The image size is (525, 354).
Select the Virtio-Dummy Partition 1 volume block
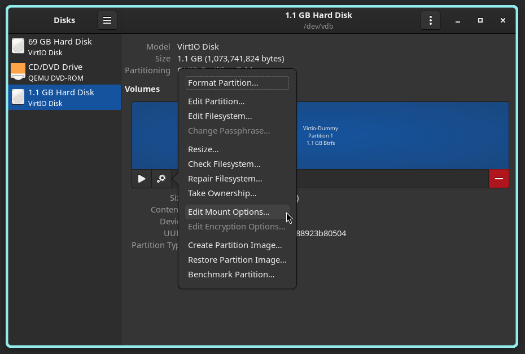(395, 135)
